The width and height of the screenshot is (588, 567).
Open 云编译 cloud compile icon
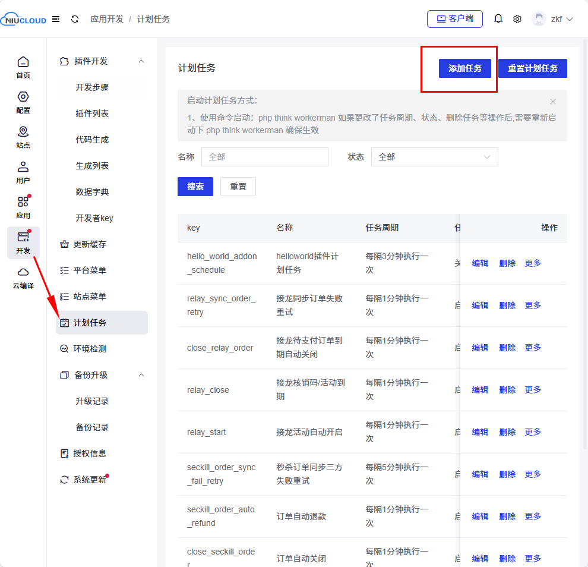(23, 278)
